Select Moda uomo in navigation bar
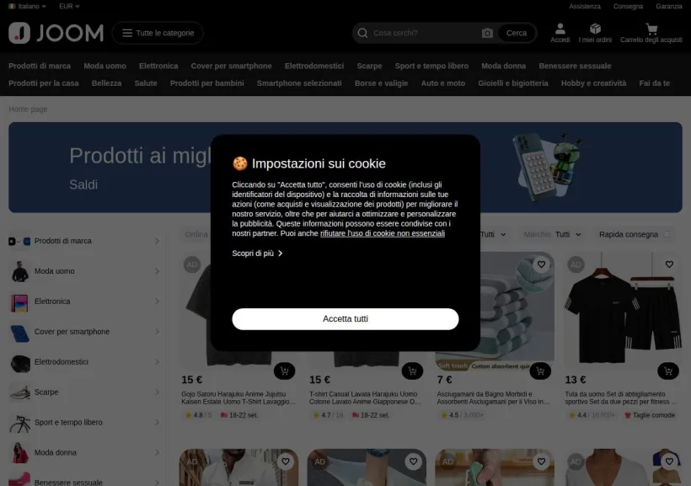The width and height of the screenshot is (691, 486). [x=104, y=66]
